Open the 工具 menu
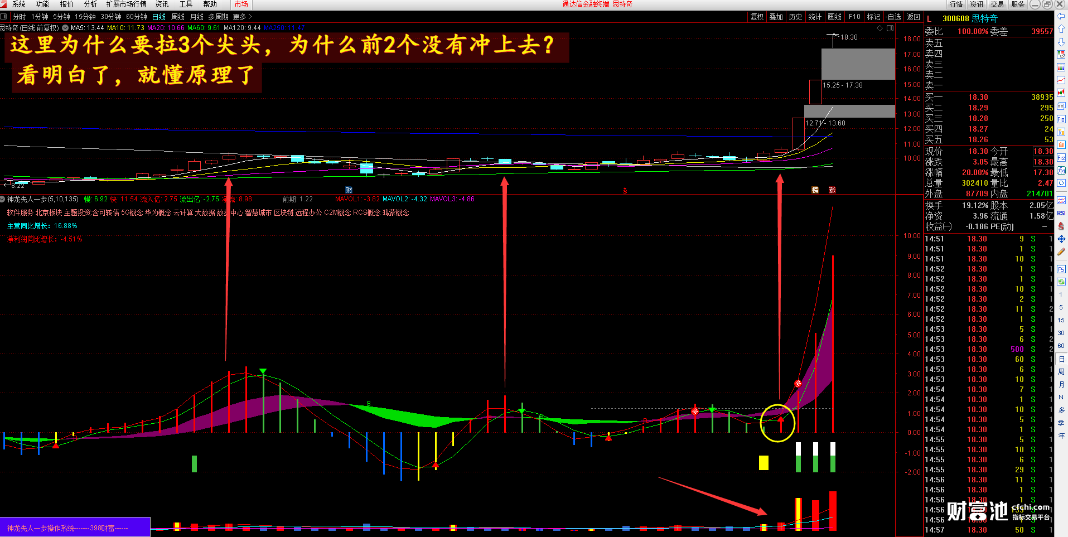The image size is (1068, 537). (x=186, y=4)
